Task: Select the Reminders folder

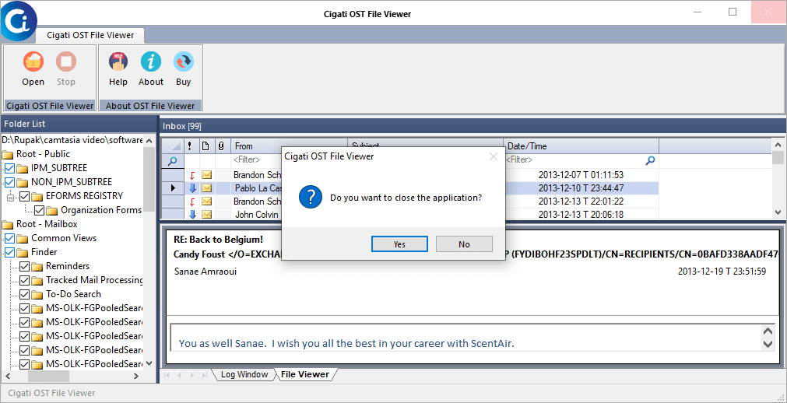Action: coord(68,266)
